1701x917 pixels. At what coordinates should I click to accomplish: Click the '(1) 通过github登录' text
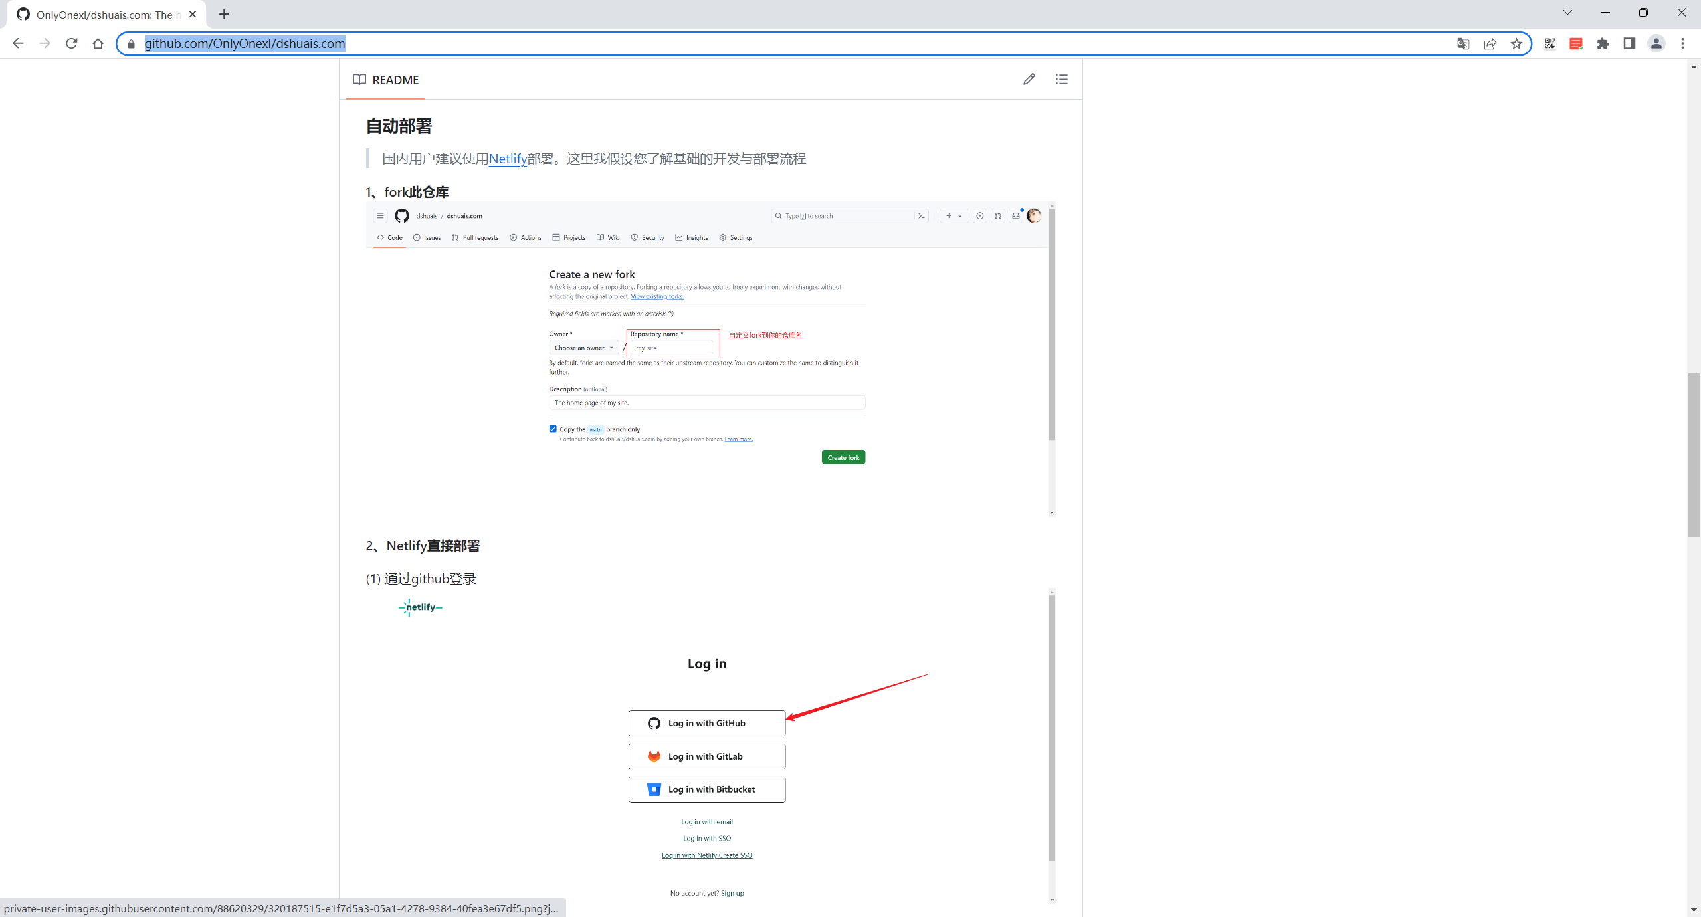coord(421,579)
